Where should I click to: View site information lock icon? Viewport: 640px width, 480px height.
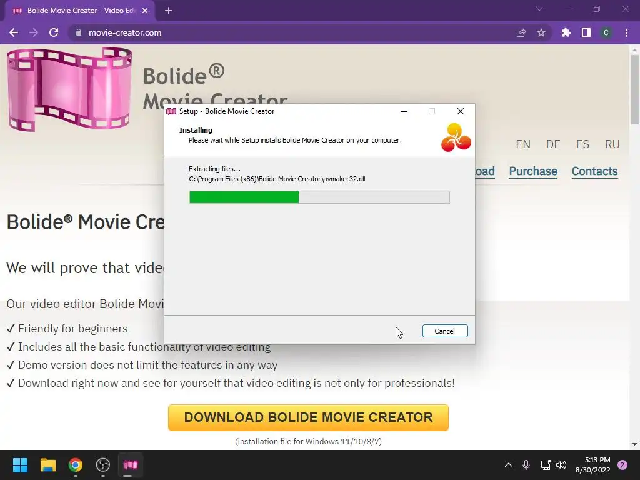tap(79, 32)
